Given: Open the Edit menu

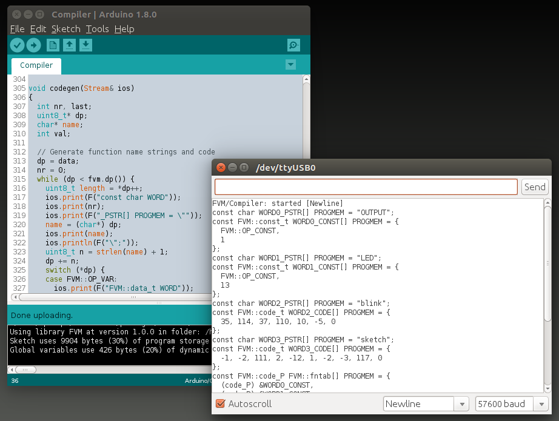Looking at the screenshot, I should point(38,29).
